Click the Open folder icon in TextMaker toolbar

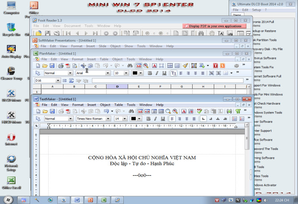pyautogui.click(x=45, y=111)
